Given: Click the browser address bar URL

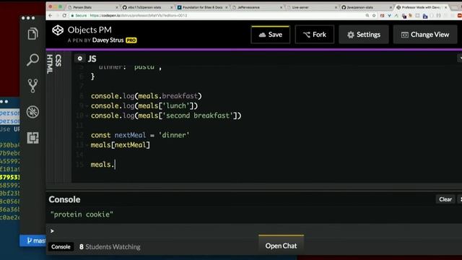Looking at the screenshot, I should [x=139, y=15].
